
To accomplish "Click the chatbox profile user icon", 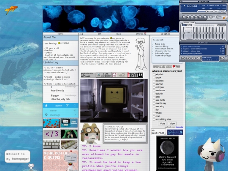I will pos(46,106).
